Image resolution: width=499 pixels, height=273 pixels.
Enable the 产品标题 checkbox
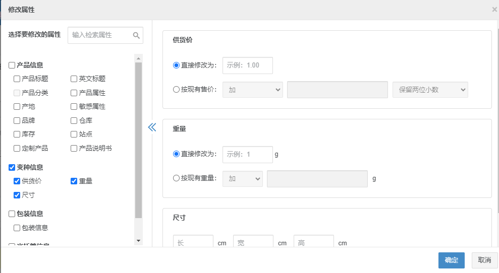point(17,79)
